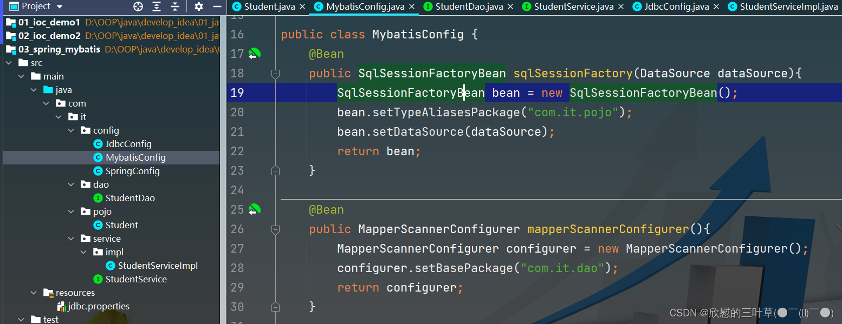Click the Spring bean gutter icon on line 17
The width and height of the screenshot is (842, 324).
click(255, 54)
